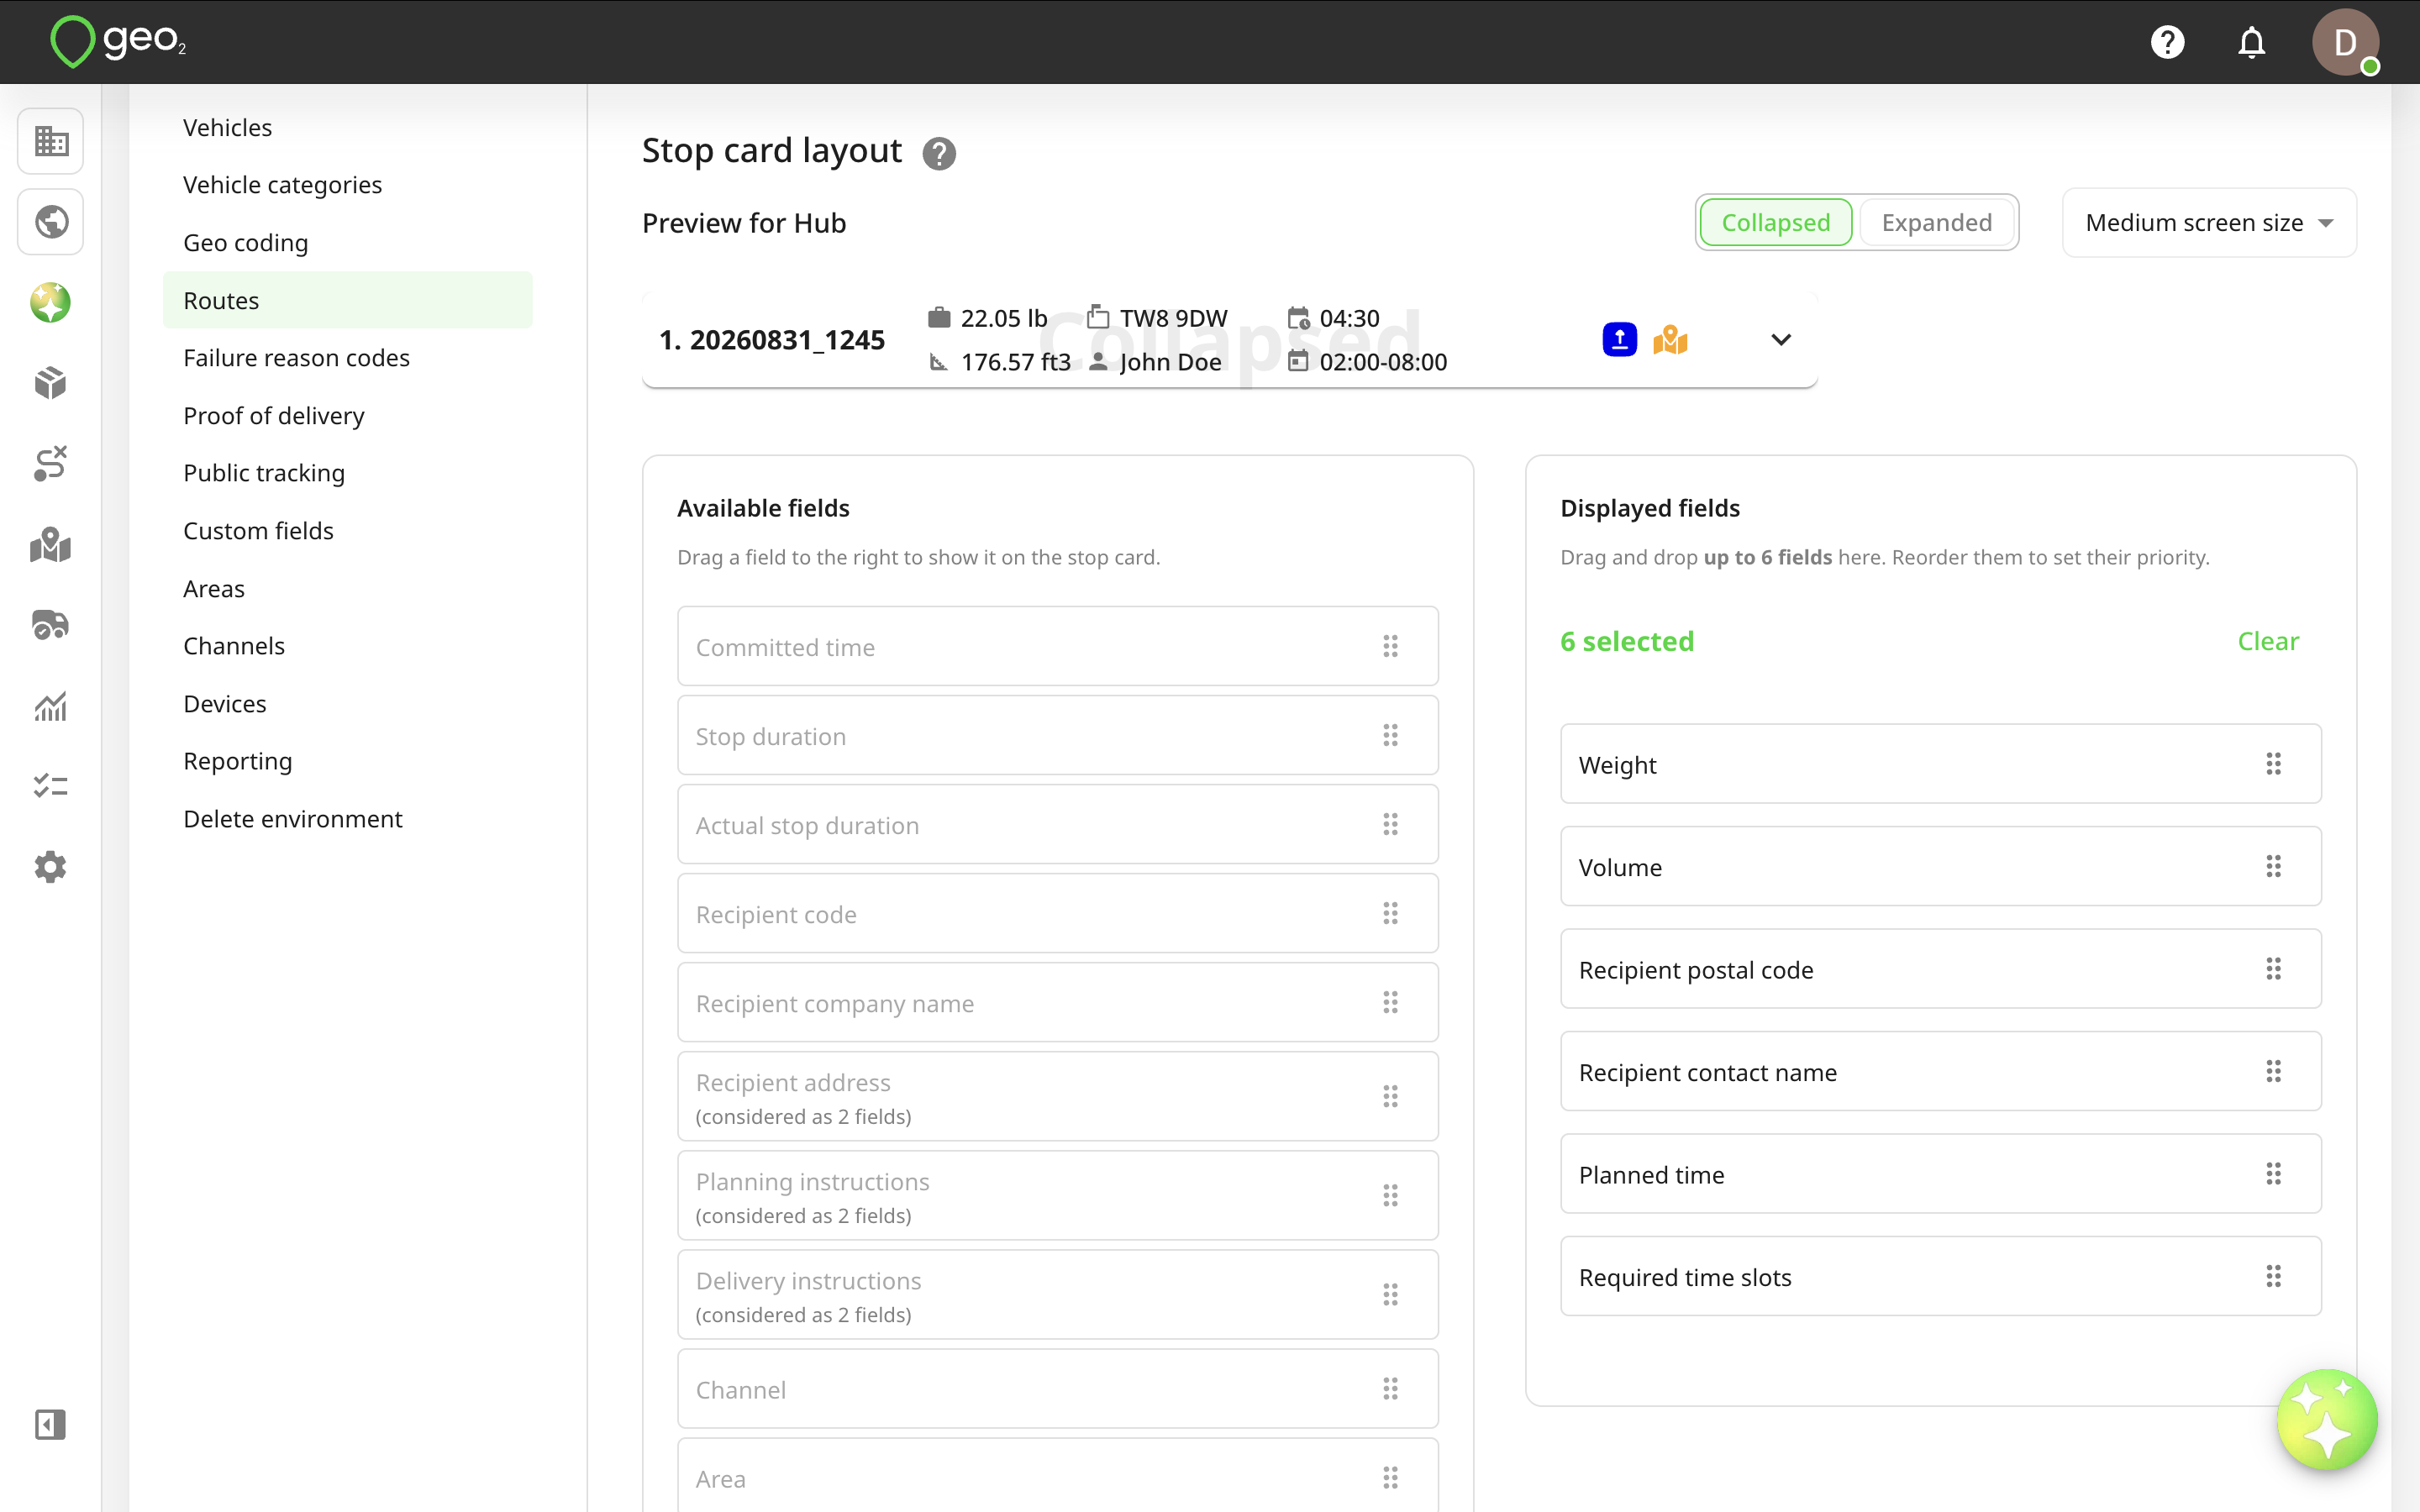Open the globe icon in sidebar

point(51,221)
